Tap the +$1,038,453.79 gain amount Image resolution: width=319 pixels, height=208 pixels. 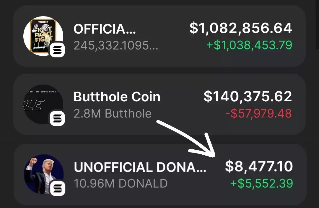click(x=249, y=45)
